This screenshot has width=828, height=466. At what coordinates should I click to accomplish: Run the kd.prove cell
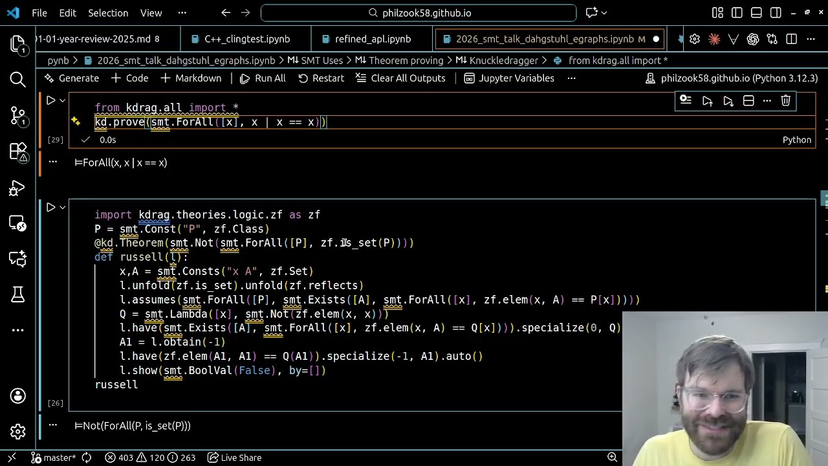pos(50,100)
